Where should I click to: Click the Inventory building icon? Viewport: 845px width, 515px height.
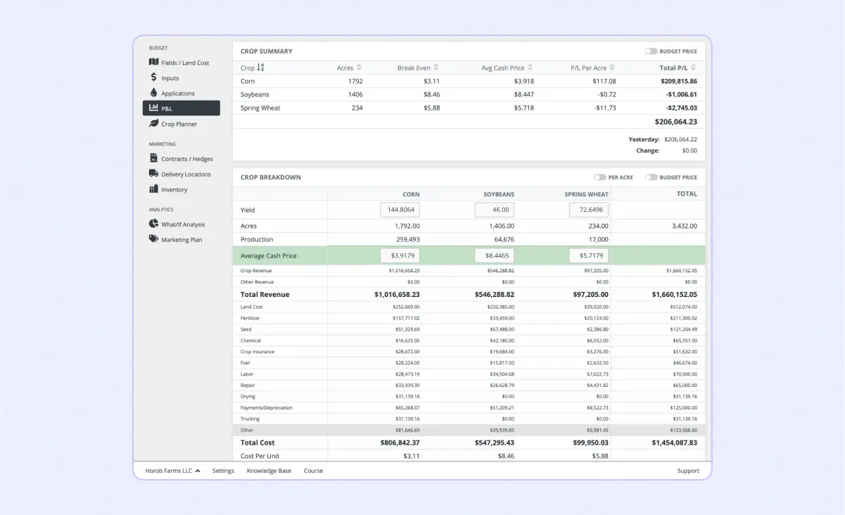point(154,189)
